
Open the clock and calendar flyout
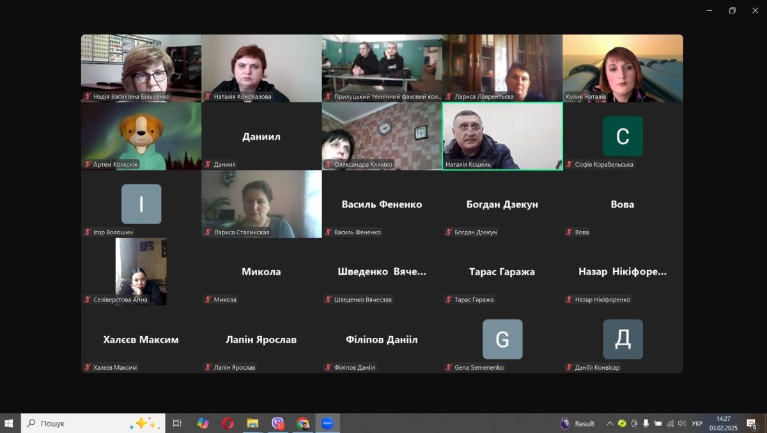(723, 423)
